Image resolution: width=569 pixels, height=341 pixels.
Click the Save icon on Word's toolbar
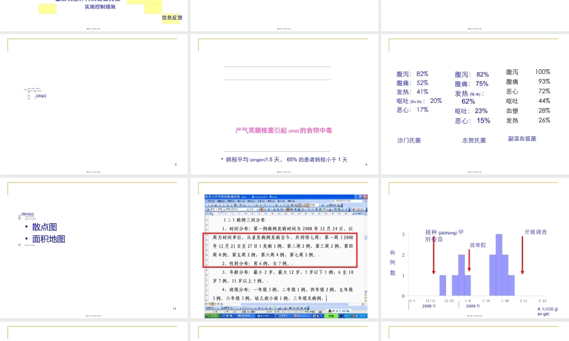216,205
